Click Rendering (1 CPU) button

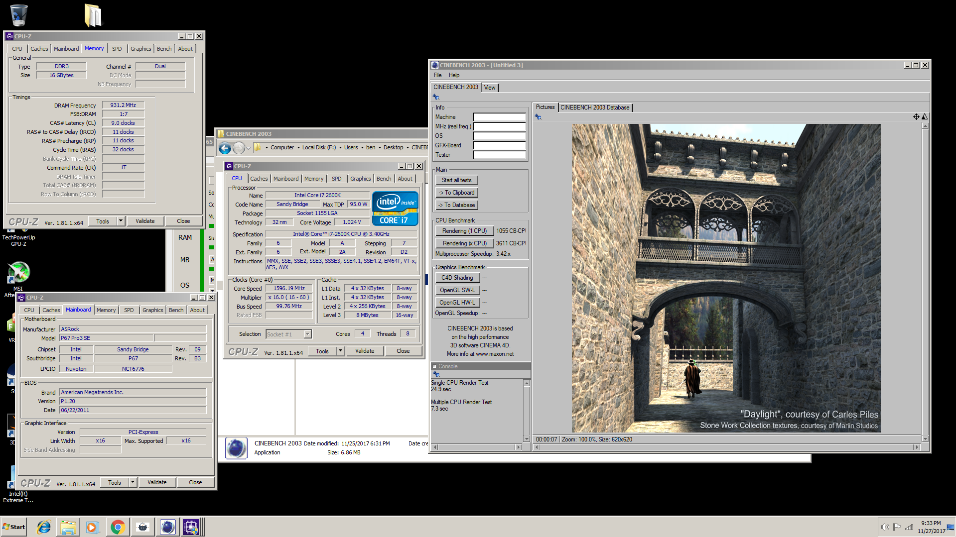click(x=464, y=231)
